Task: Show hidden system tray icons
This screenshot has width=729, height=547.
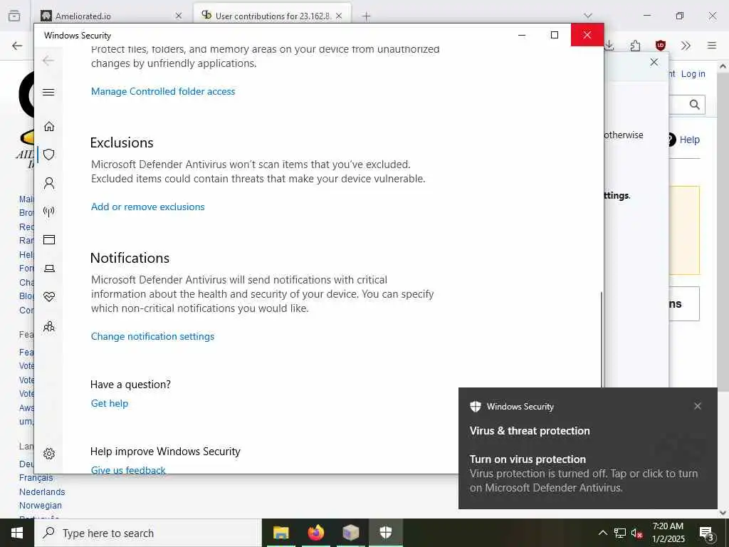Action: pyautogui.click(x=602, y=533)
